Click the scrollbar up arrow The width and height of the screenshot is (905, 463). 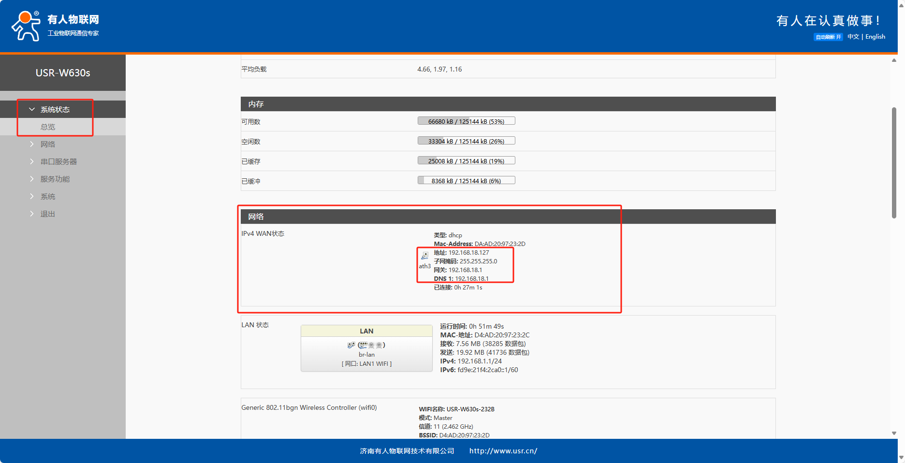point(894,60)
